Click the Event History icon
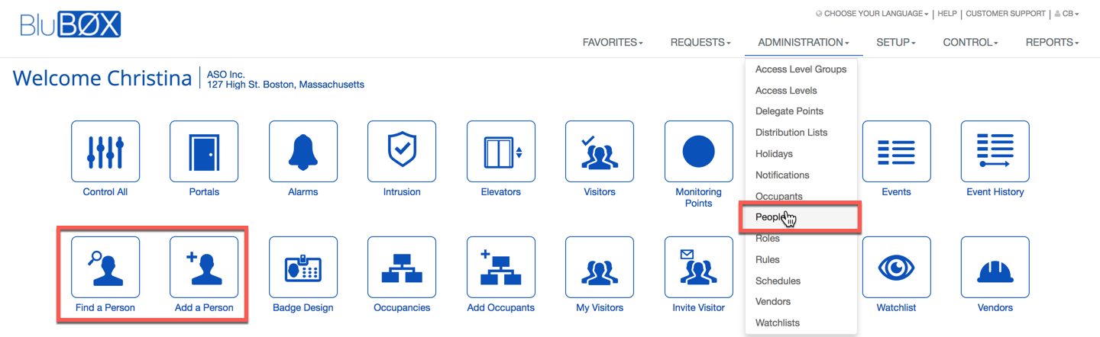Viewport: 1100px width, 337px height. click(995, 151)
